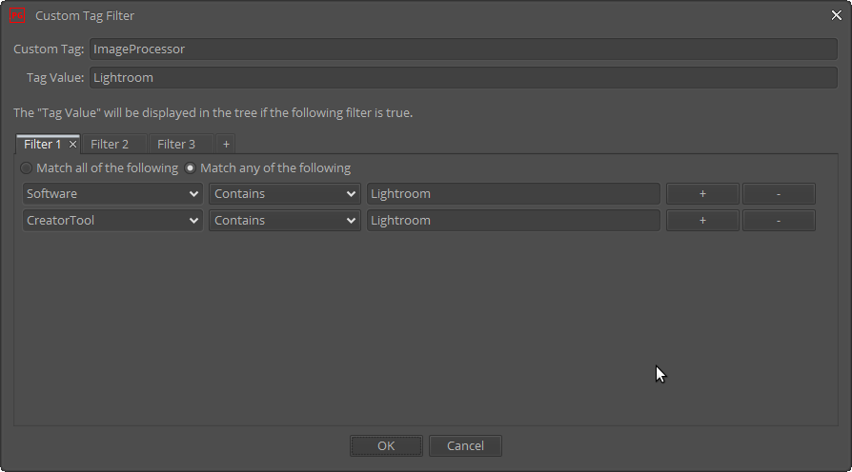Click the "Custom Tag:" label
This screenshot has width=852, height=472.
(49, 49)
